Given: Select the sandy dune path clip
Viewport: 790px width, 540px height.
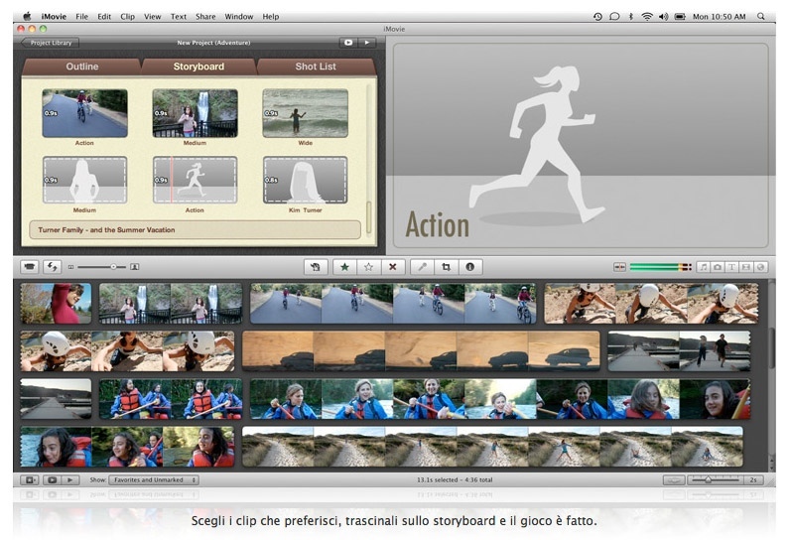Looking at the screenshot, I should (x=492, y=447).
